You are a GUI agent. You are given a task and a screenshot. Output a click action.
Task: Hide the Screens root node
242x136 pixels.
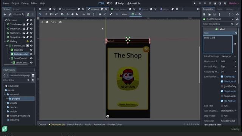[31, 20]
